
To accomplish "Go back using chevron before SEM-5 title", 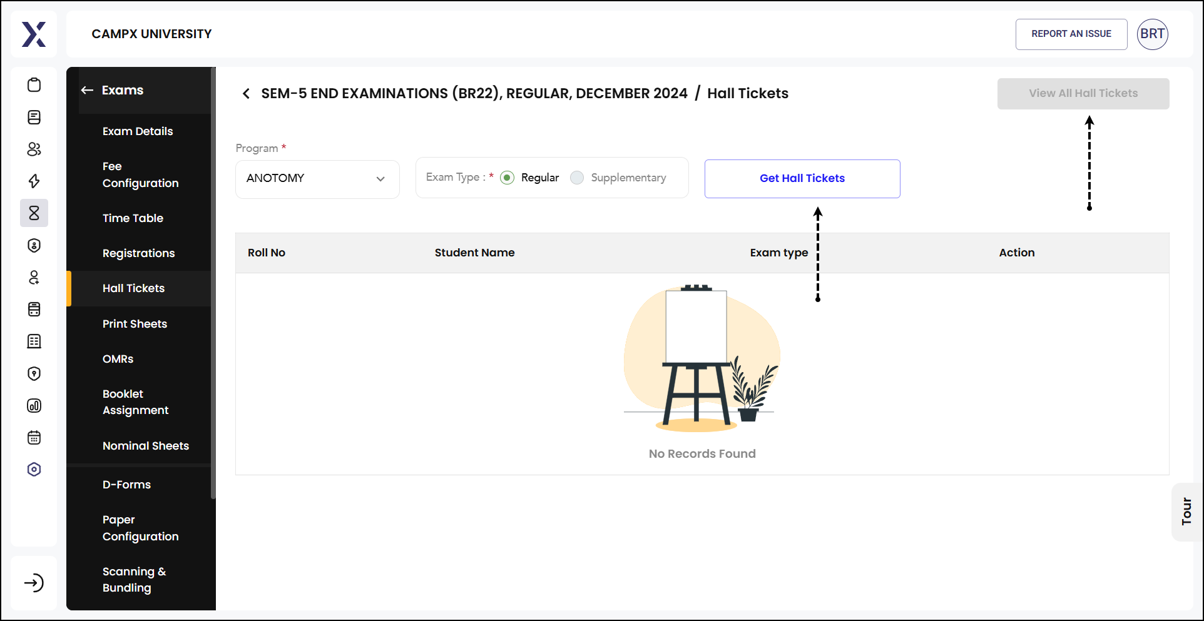I will click(x=246, y=94).
